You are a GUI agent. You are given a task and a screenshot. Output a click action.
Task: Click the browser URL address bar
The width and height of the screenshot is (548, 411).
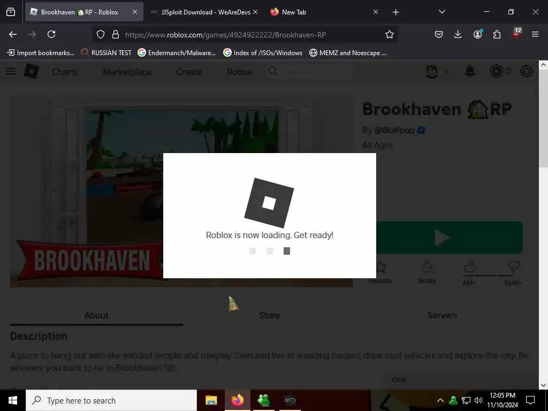click(245, 35)
